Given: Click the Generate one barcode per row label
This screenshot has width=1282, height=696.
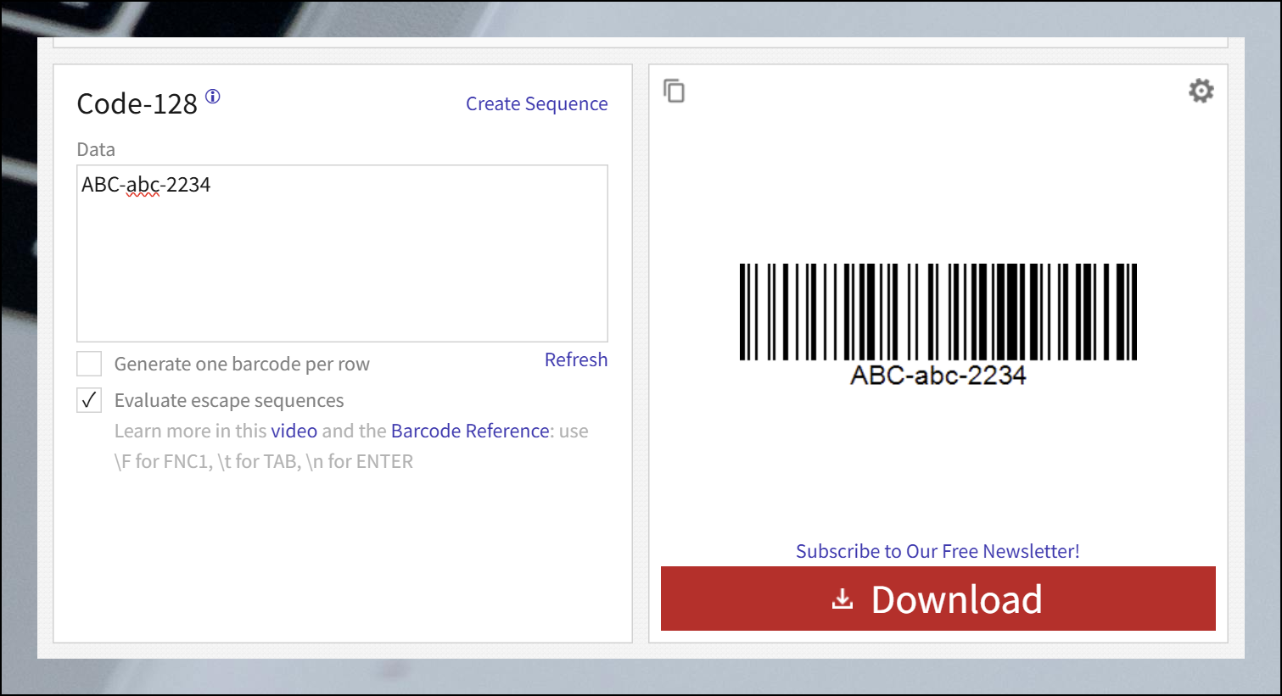Looking at the screenshot, I should click(x=242, y=365).
